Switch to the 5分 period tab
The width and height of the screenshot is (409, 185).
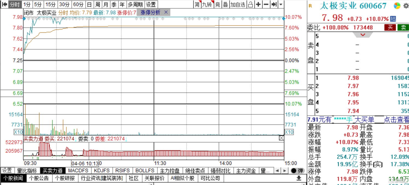(x=38, y=4)
